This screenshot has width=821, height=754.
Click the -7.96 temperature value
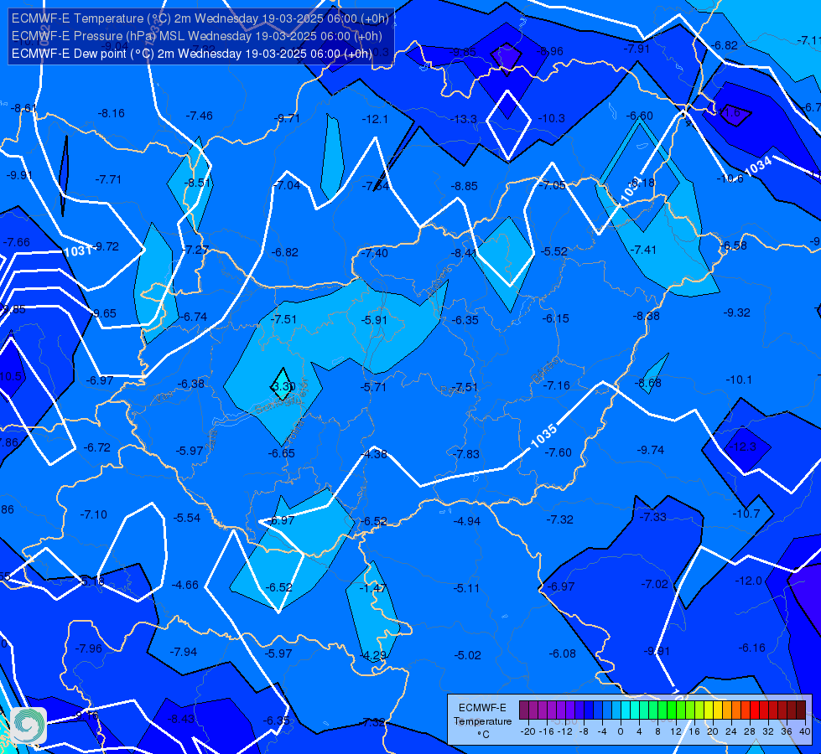click(x=89, y=648)
